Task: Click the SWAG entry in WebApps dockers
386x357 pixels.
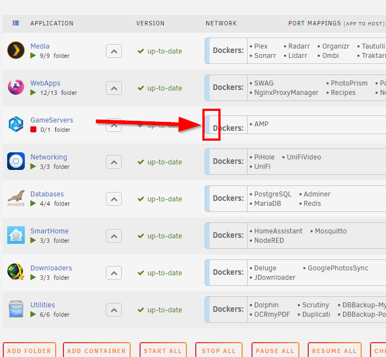Action: coord(264,83)
